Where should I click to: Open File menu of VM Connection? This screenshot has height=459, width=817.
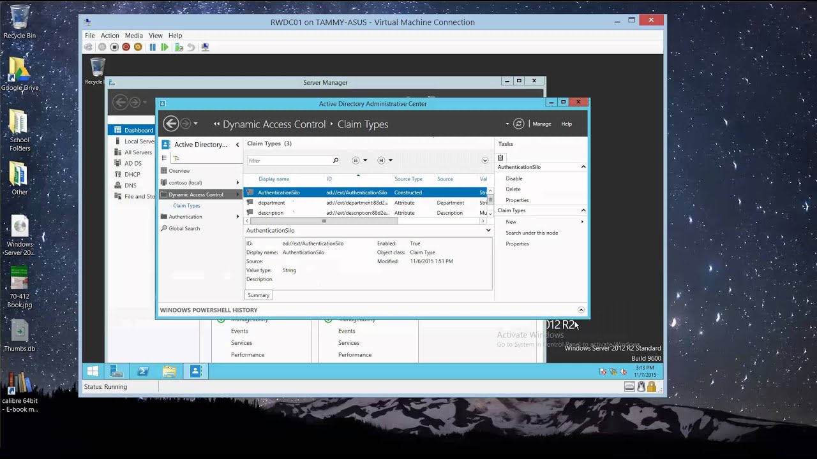(90, 36)
